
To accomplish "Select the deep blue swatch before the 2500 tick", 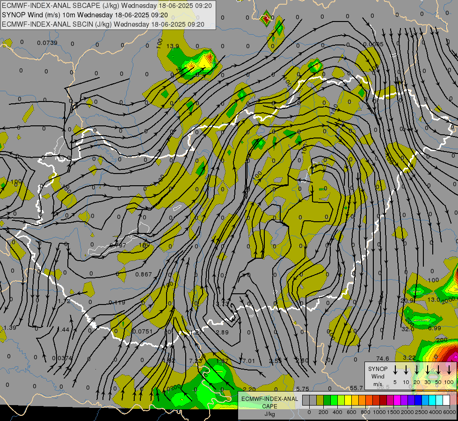I will point(418,400).
